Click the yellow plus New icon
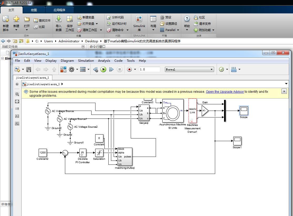The width and height of the screenshot is (293, 216). pos(16,19)
